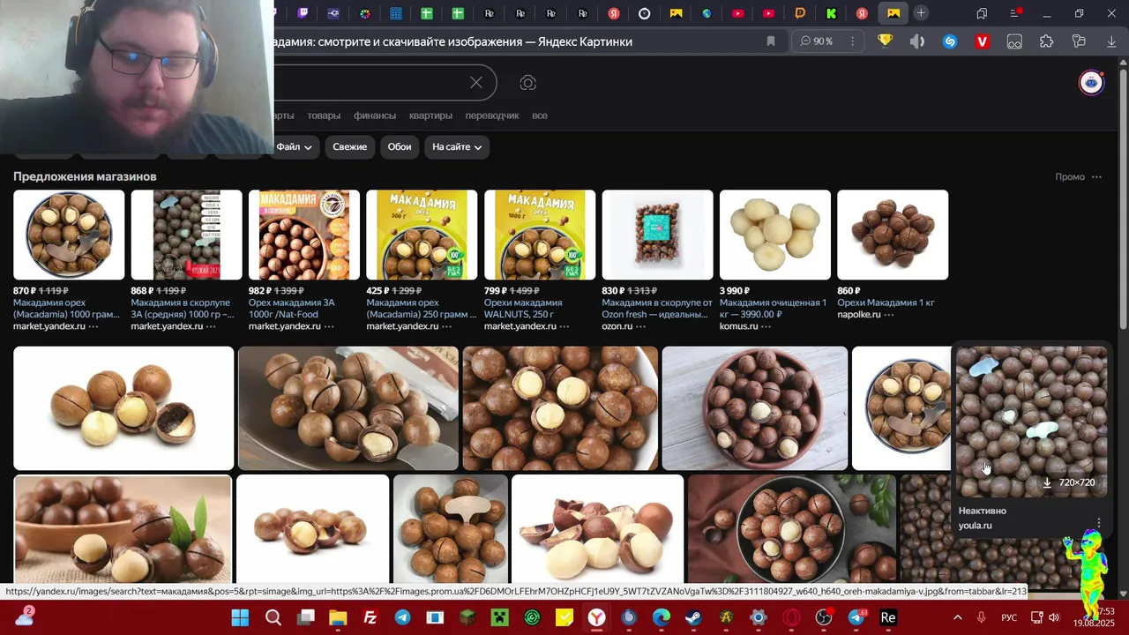The image size is (1129, 635).
Task: Open Макадамия очищенная 1 кг offer
Action: [x=773, y=309]
